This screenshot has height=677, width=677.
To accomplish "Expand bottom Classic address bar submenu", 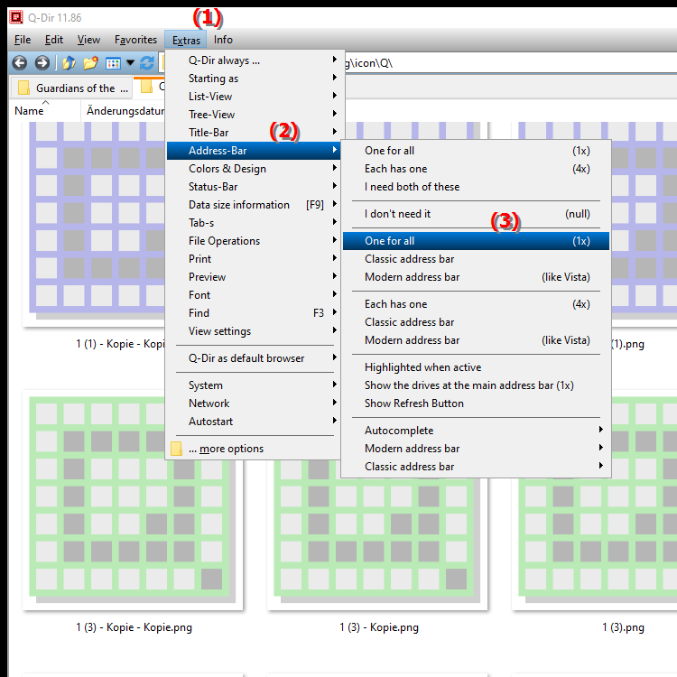I will (477, 467).
